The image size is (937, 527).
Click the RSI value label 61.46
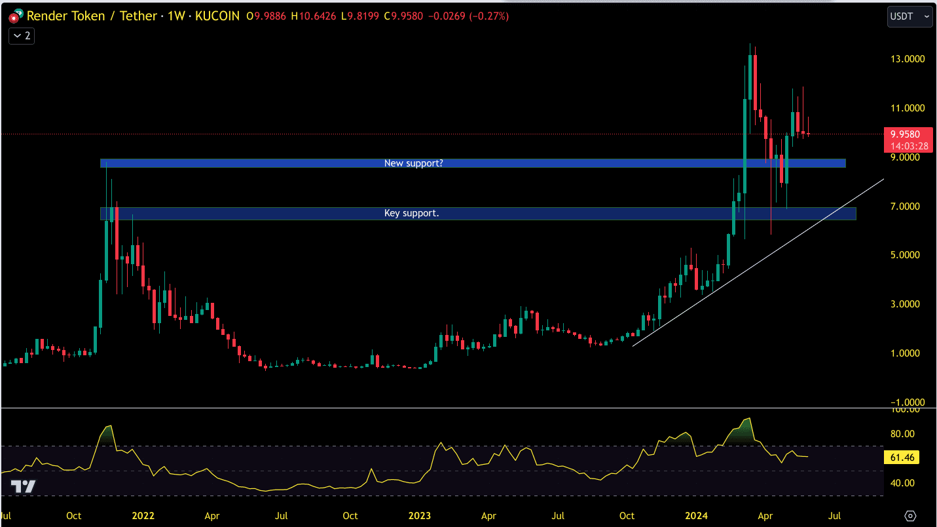pyautogui.click(x=901, y=458)
